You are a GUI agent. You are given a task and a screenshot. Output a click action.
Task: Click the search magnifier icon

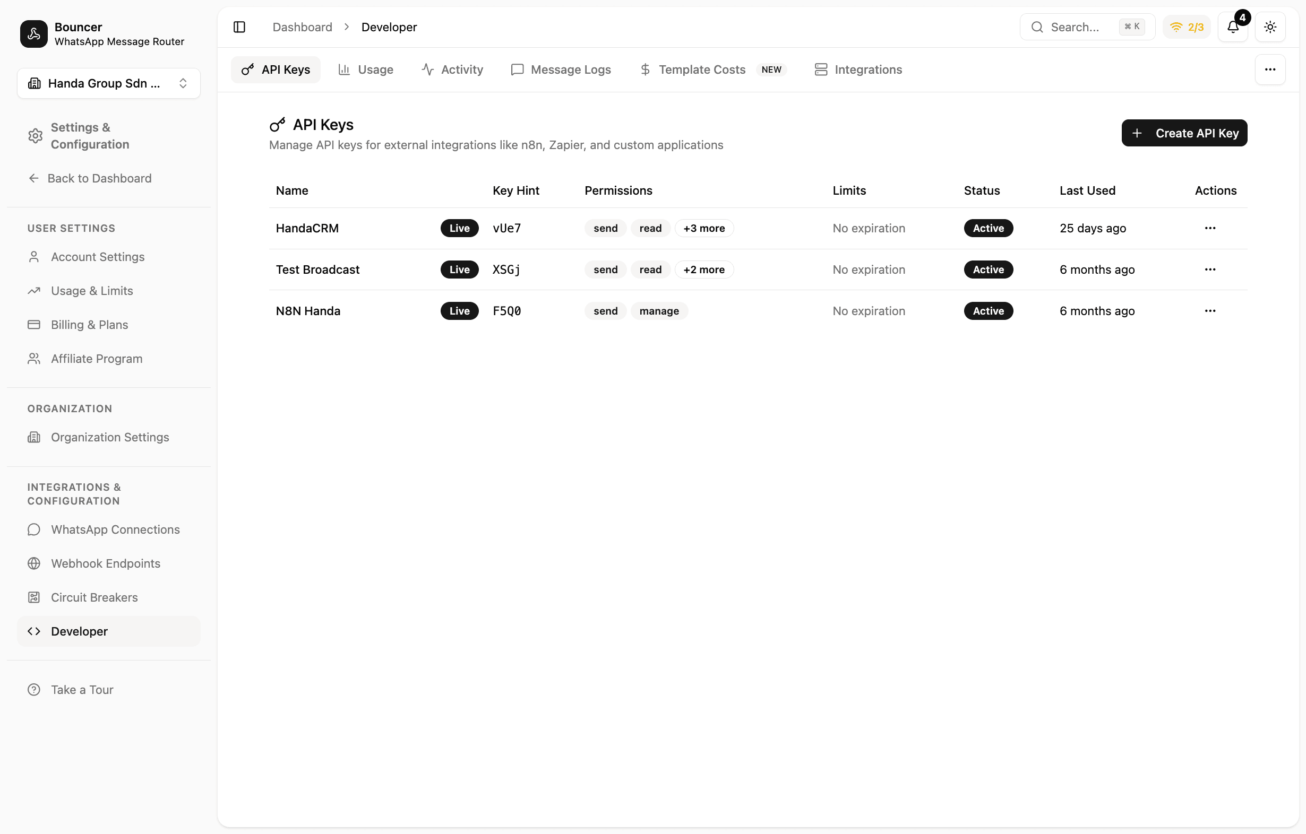coord(1037,27)
